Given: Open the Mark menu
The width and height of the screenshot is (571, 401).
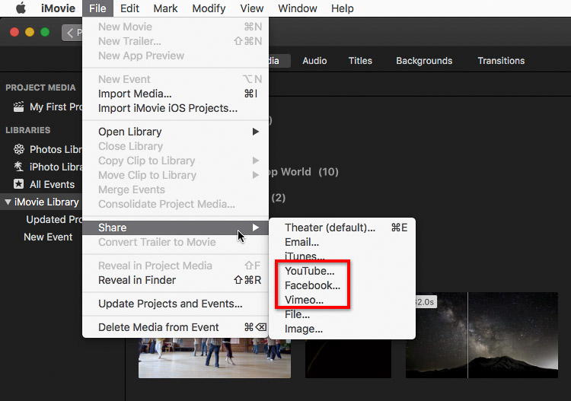Looking at the screenshot, I should tap(165, 8).
